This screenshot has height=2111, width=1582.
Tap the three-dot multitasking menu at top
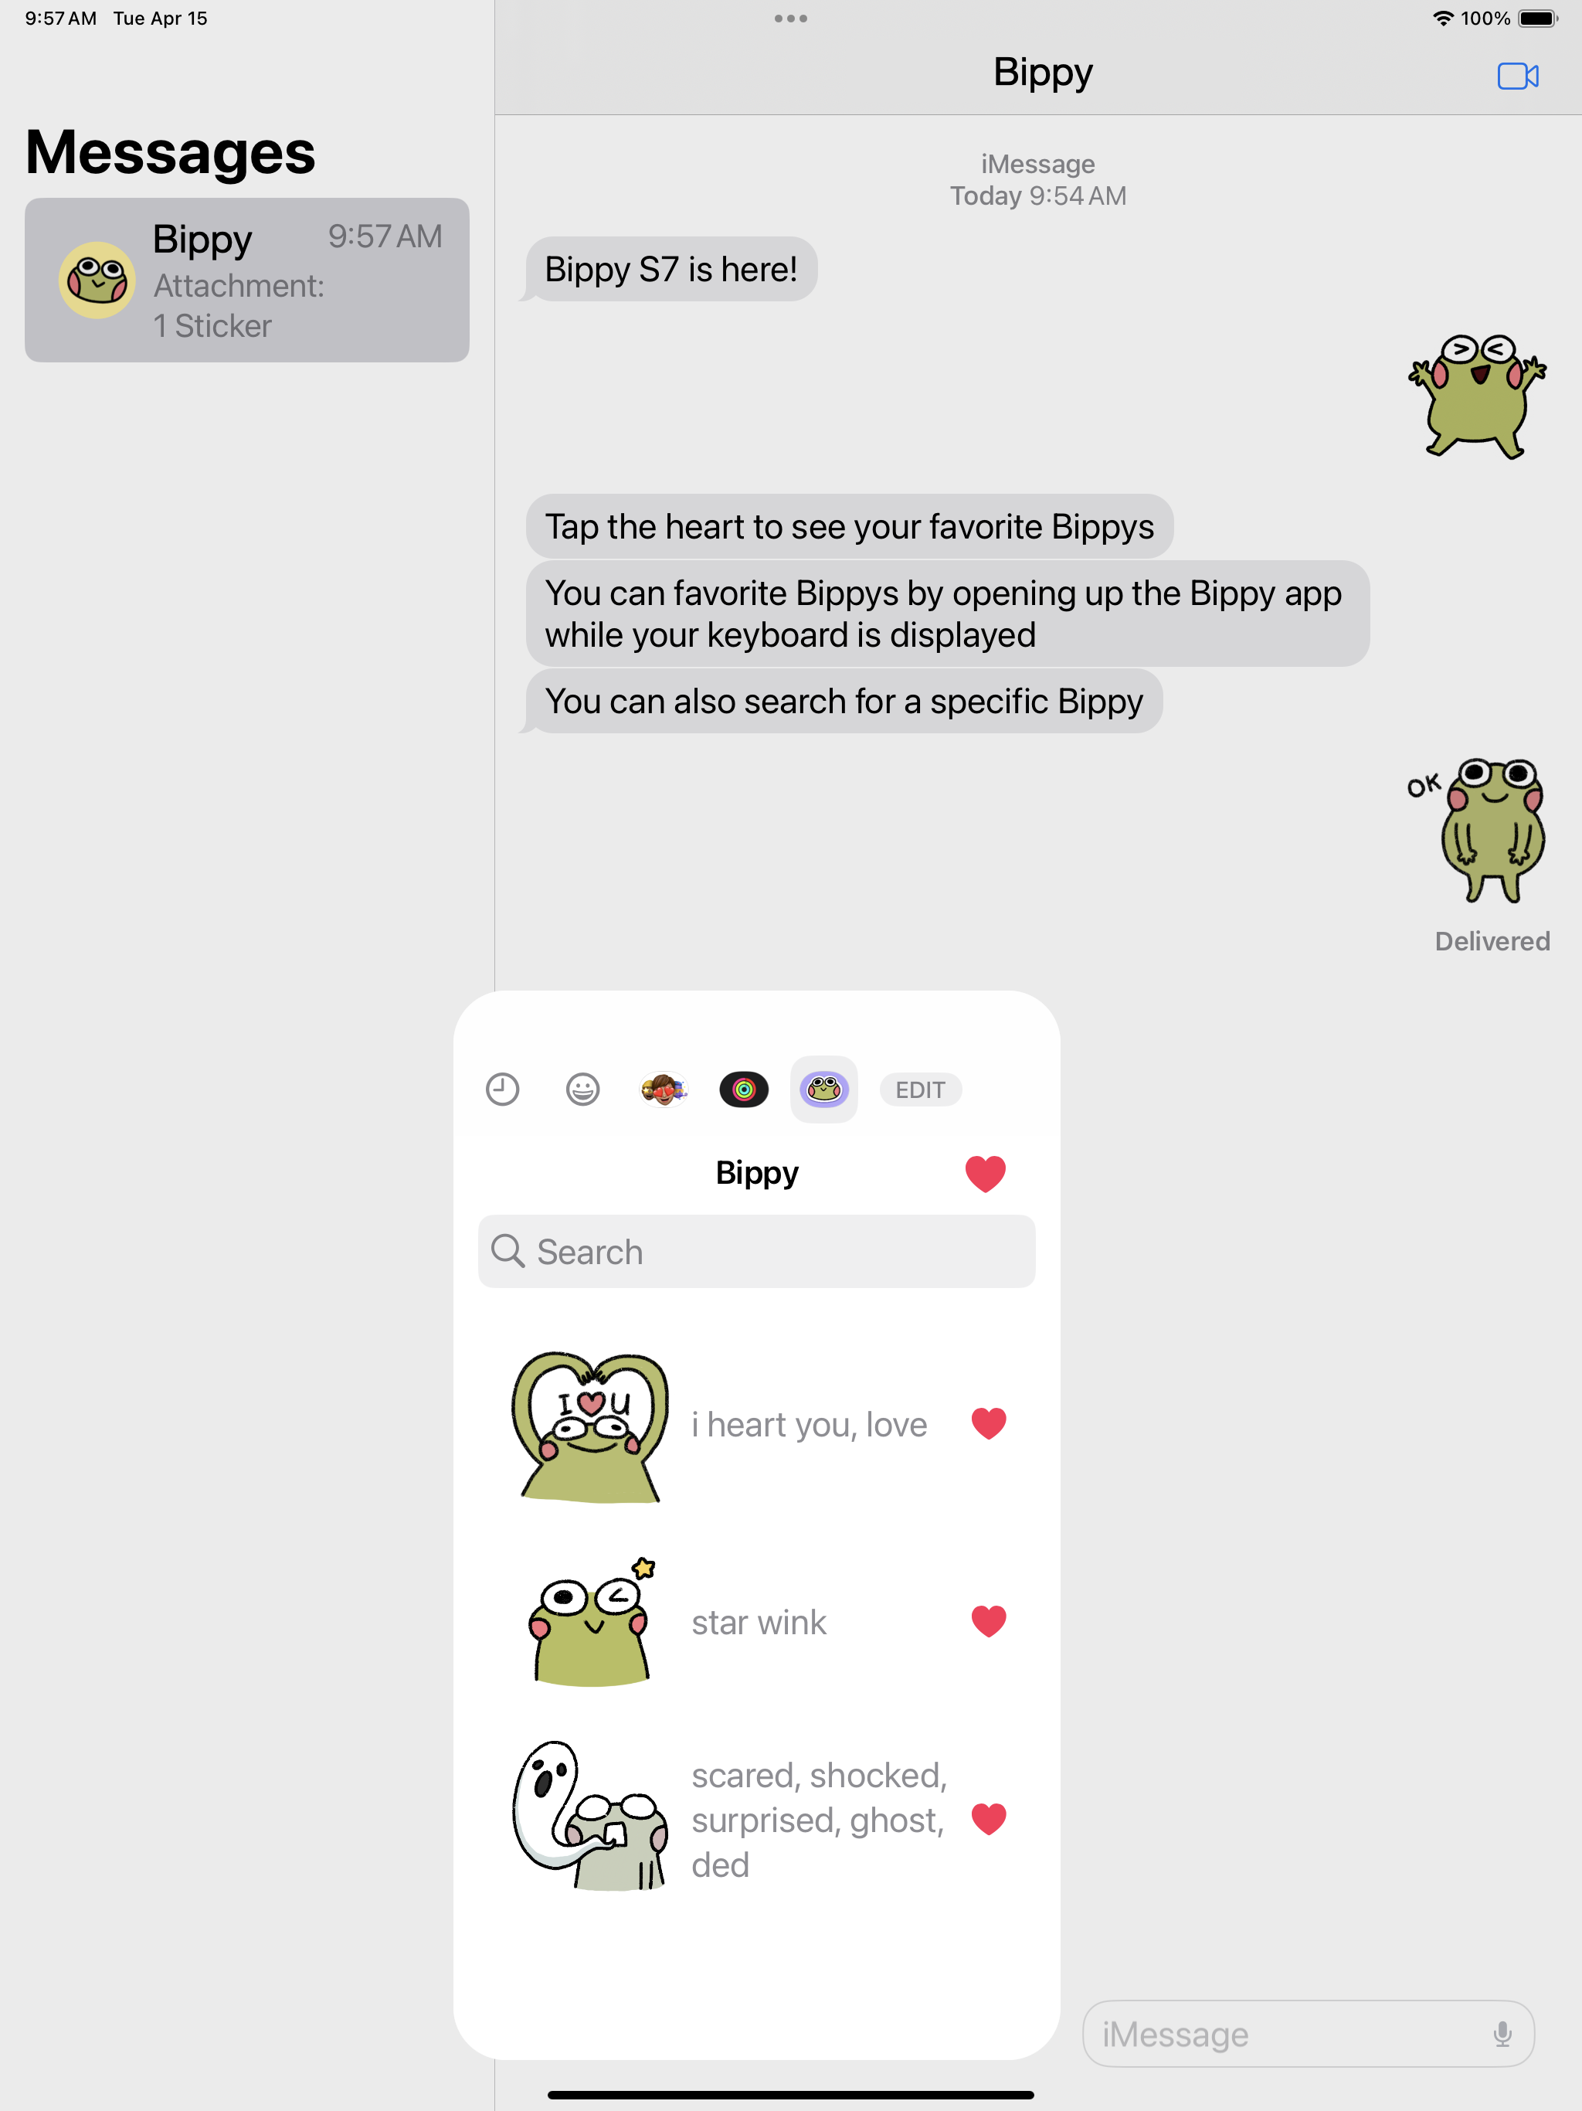click(x=791, y=18)
